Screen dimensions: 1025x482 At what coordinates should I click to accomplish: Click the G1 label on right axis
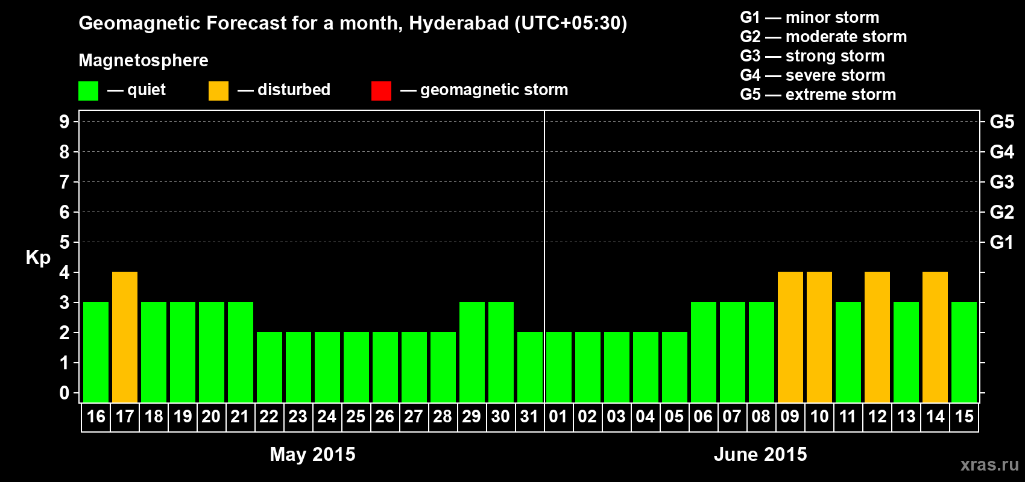[1002, 242]
